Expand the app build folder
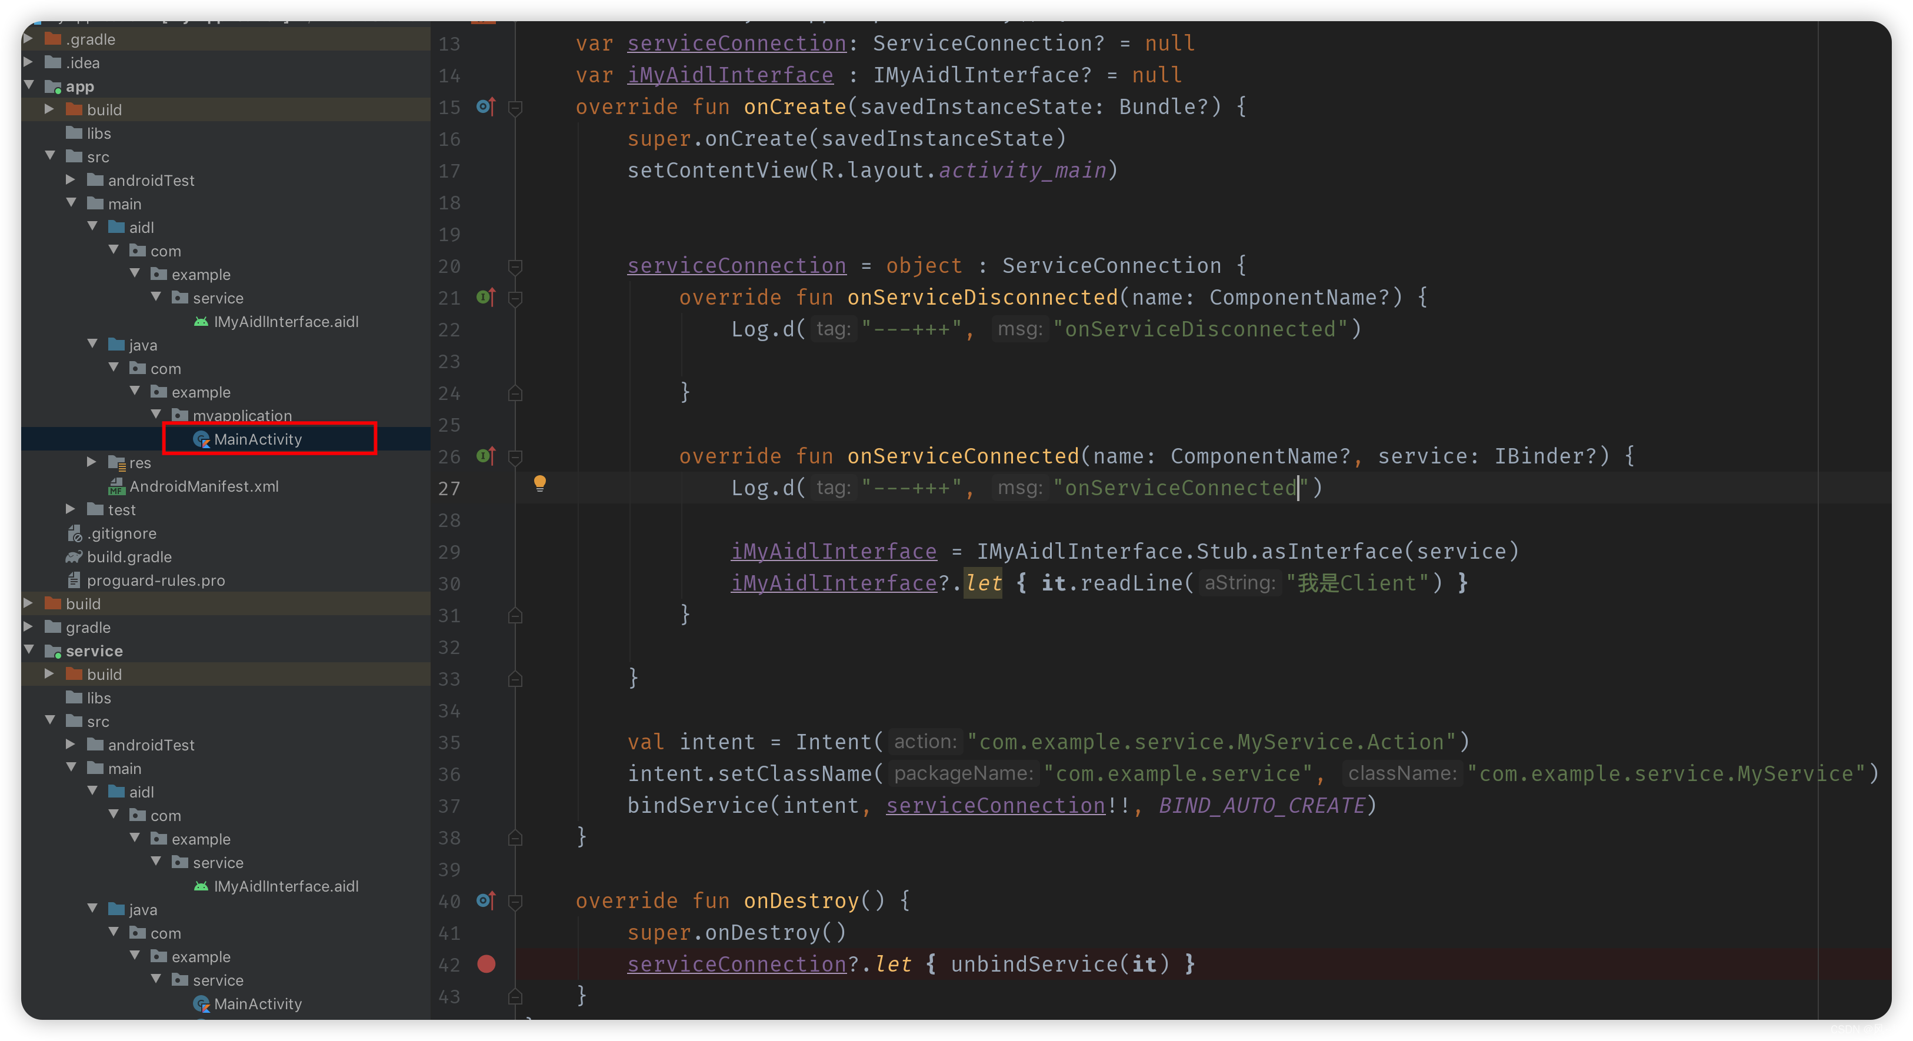Viewport: 1913px width, 1041px height. 50,109
